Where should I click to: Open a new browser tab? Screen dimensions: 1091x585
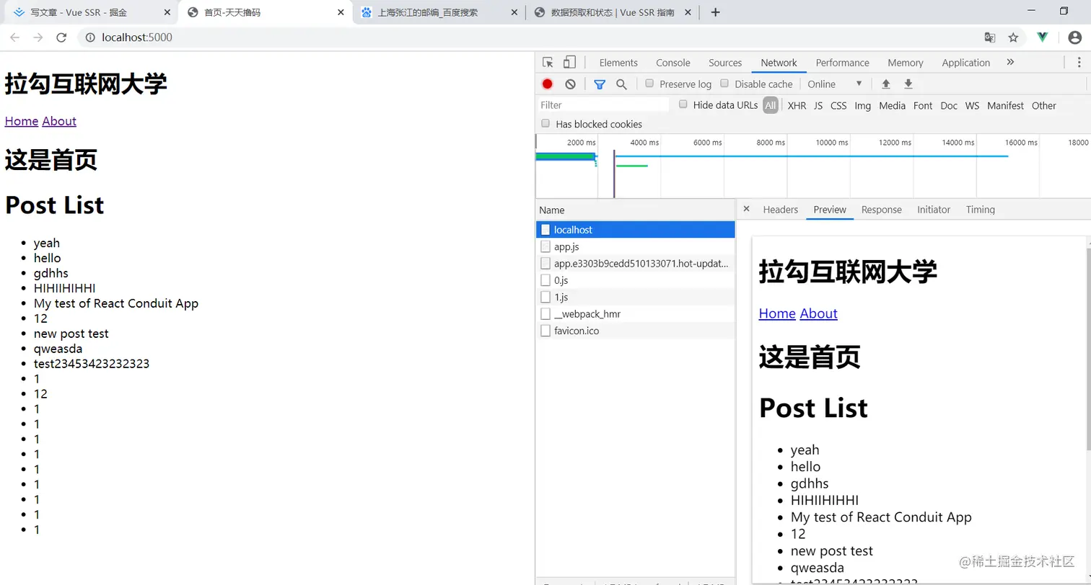click(x=716, y=12)
